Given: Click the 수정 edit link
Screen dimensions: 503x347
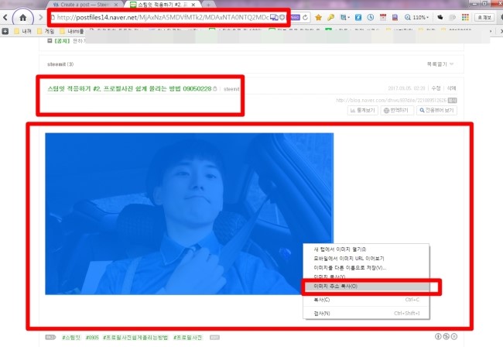Looking at the screenshot, I should (x=436, y=89).
